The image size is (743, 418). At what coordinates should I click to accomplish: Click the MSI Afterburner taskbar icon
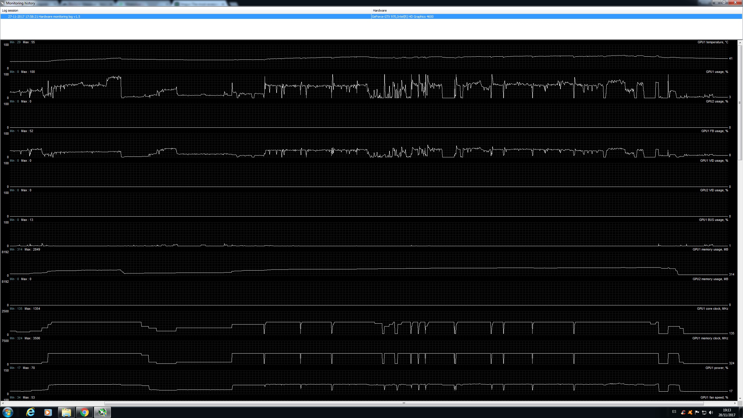[x=102, y=412]
